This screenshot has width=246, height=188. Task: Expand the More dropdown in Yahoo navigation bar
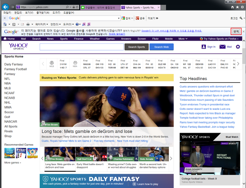point(183,39)
